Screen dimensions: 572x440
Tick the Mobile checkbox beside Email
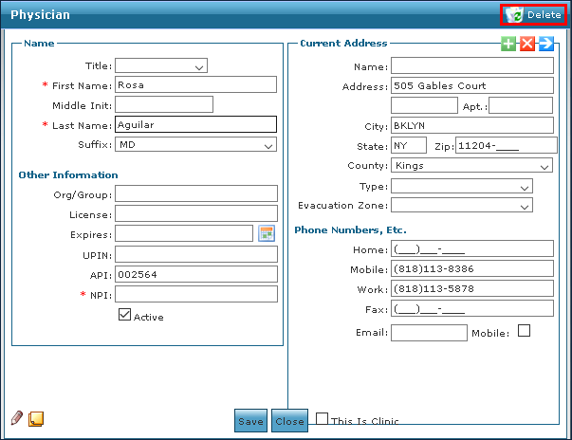click(524, 331)
